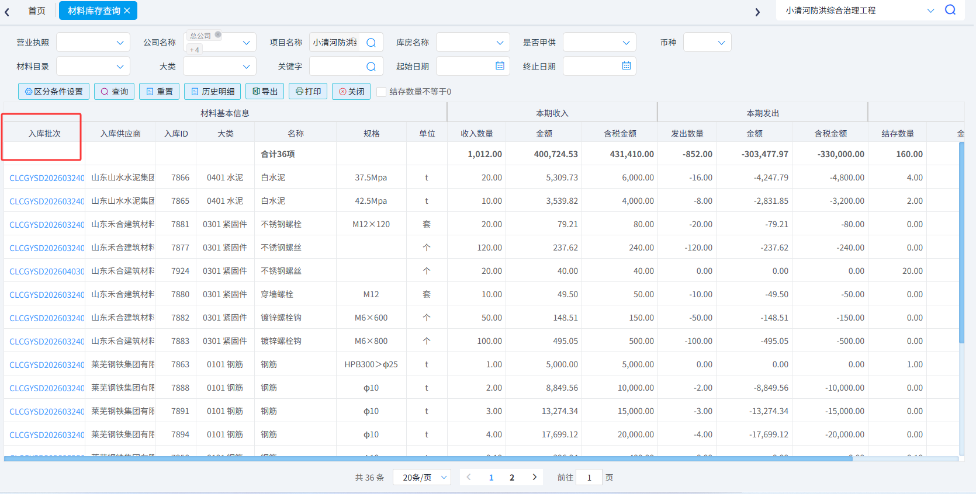Screen dimensions: 976x494
Task: Click the 打印 button
Action: pos(308,92)
